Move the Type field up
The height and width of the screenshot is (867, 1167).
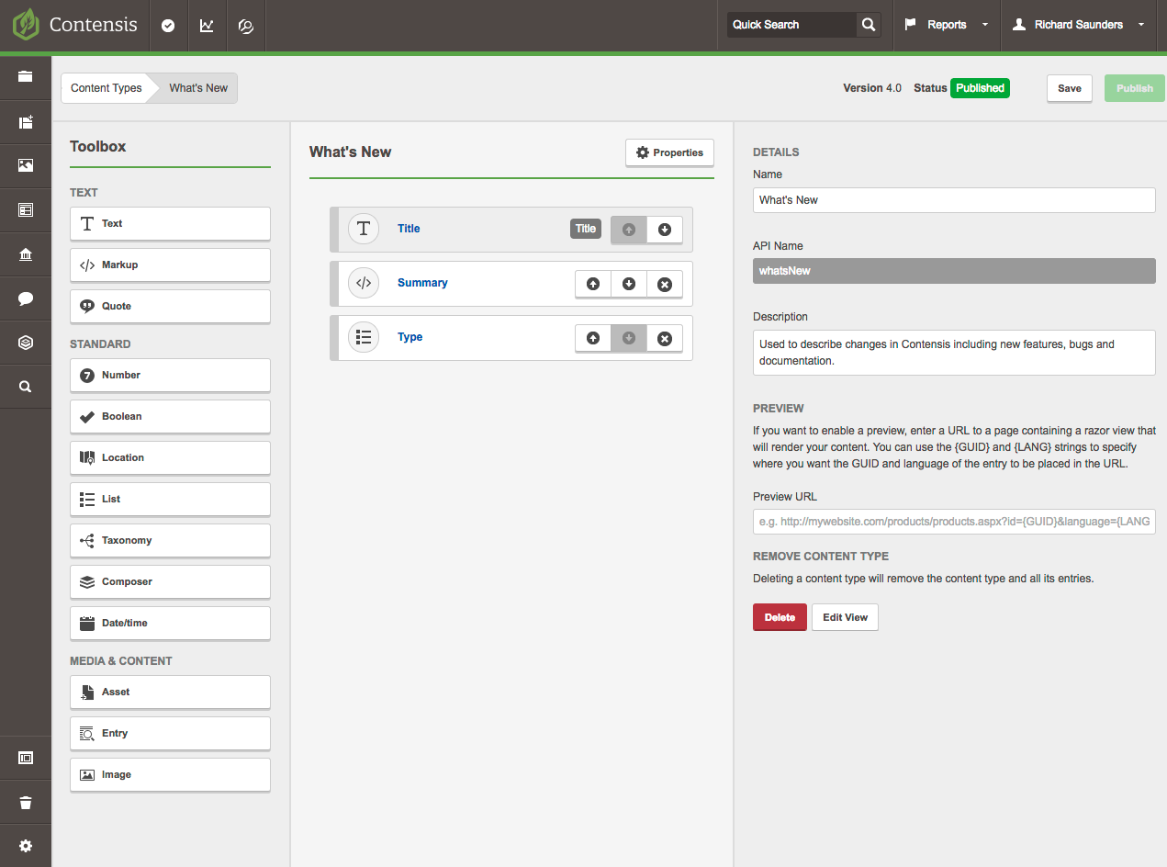click(593, 339)
